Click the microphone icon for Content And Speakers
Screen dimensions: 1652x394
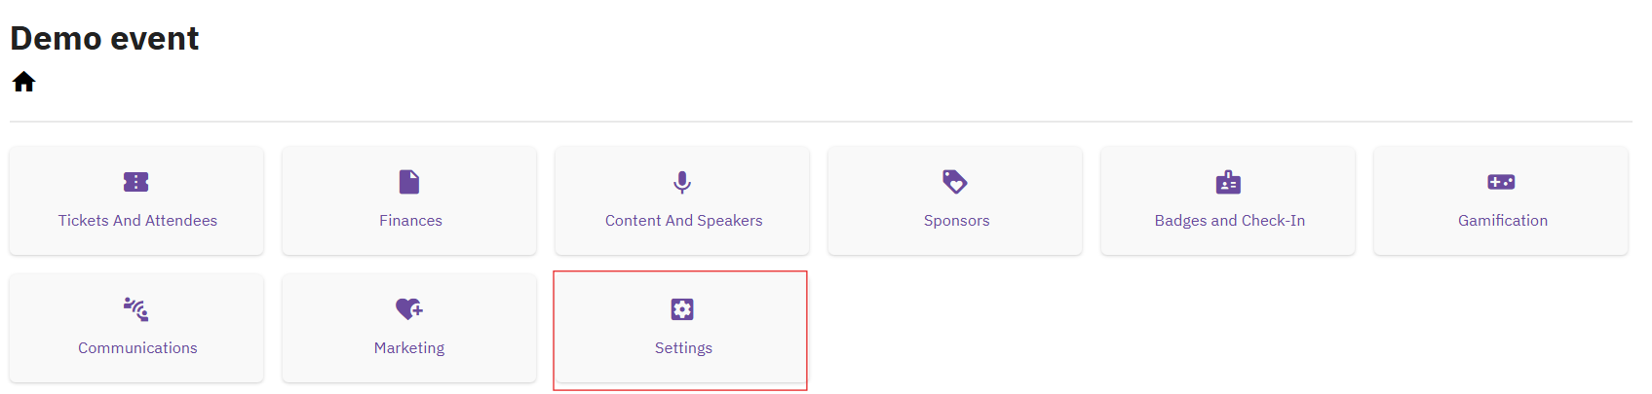[682, 182]
